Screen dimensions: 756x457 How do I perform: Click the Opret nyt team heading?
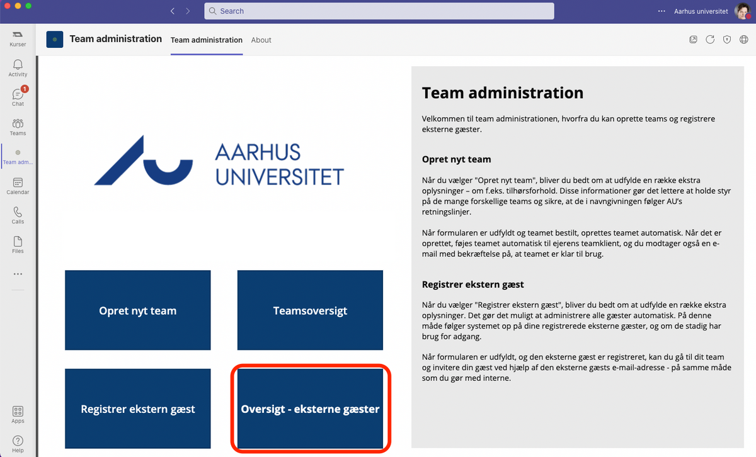456,159
